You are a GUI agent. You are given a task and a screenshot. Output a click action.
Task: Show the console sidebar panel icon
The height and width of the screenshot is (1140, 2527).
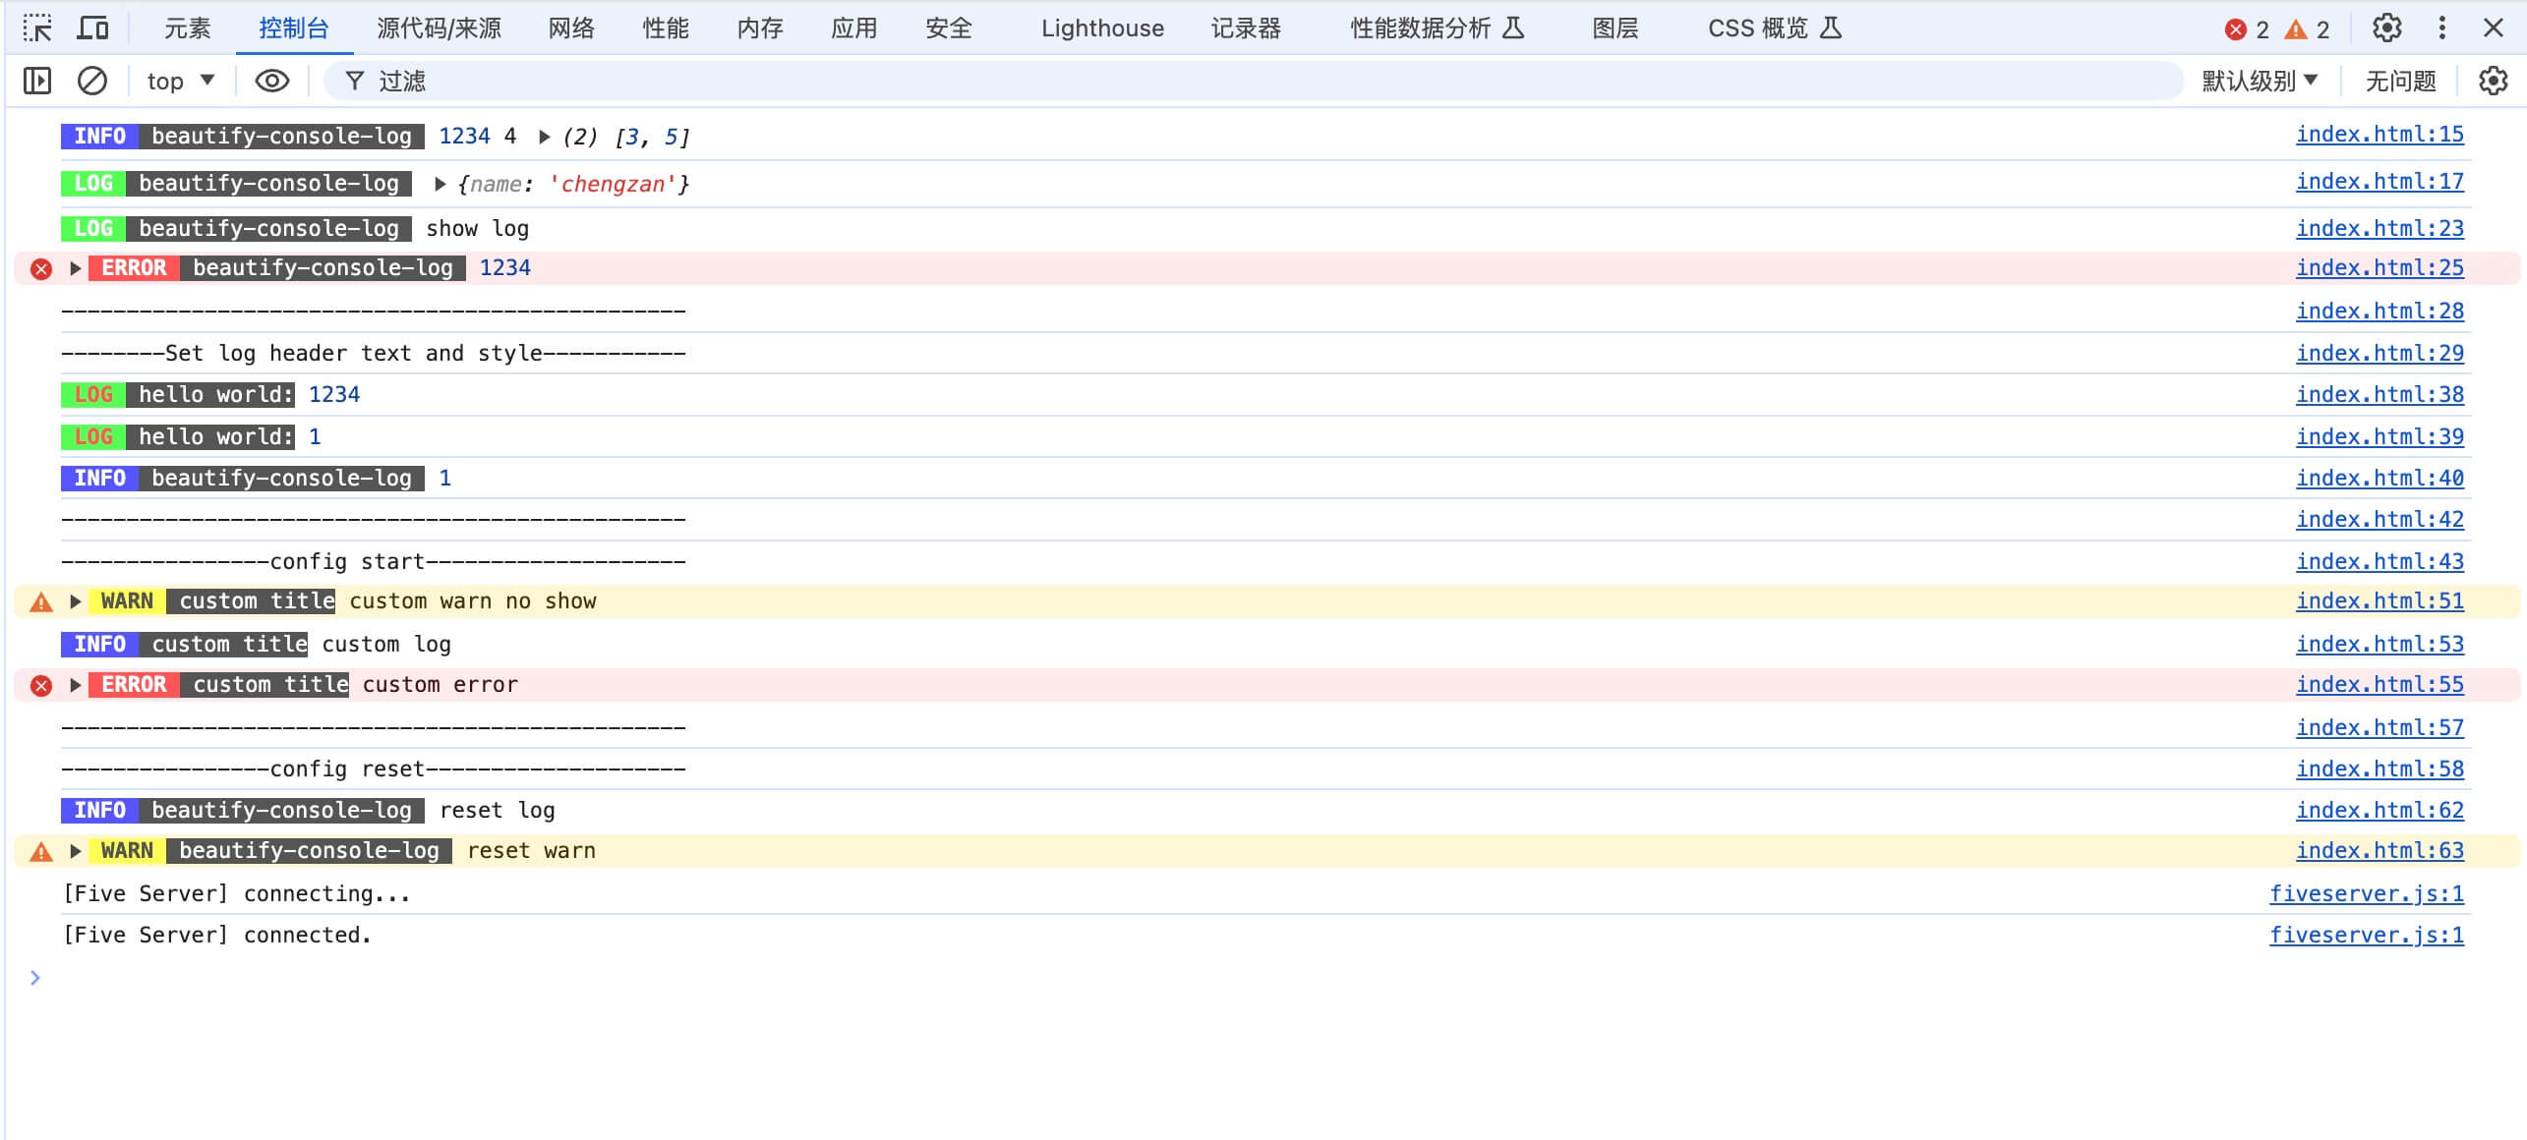tap(37, 81)
